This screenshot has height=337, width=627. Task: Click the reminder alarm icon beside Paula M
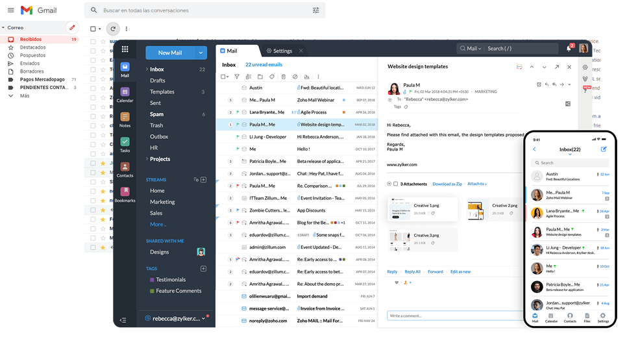539,85
